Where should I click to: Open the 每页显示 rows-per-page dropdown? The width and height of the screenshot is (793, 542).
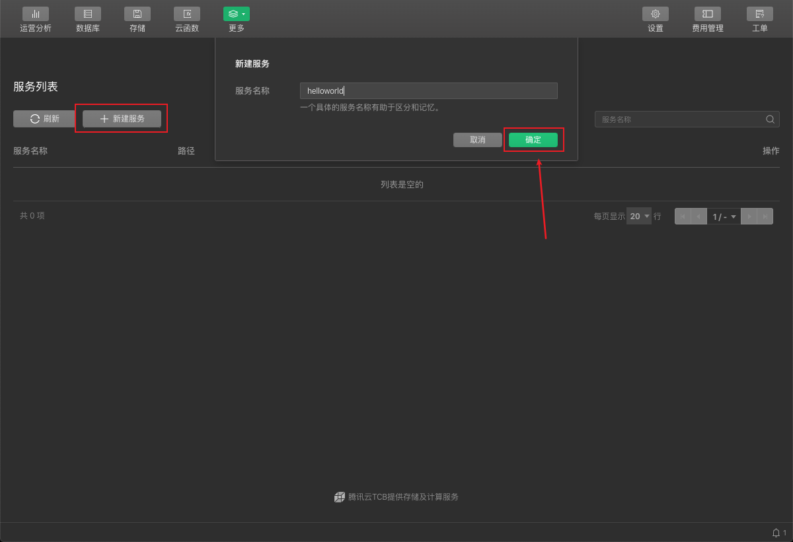[639, 217]
